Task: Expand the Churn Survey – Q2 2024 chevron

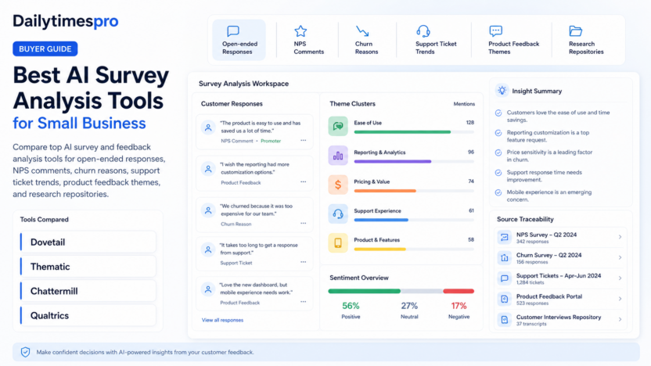Action: pos(620,258)
